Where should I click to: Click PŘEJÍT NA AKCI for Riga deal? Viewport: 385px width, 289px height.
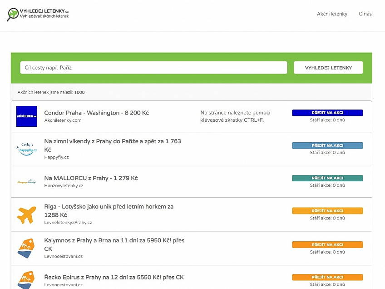click(x=327, y=211)
